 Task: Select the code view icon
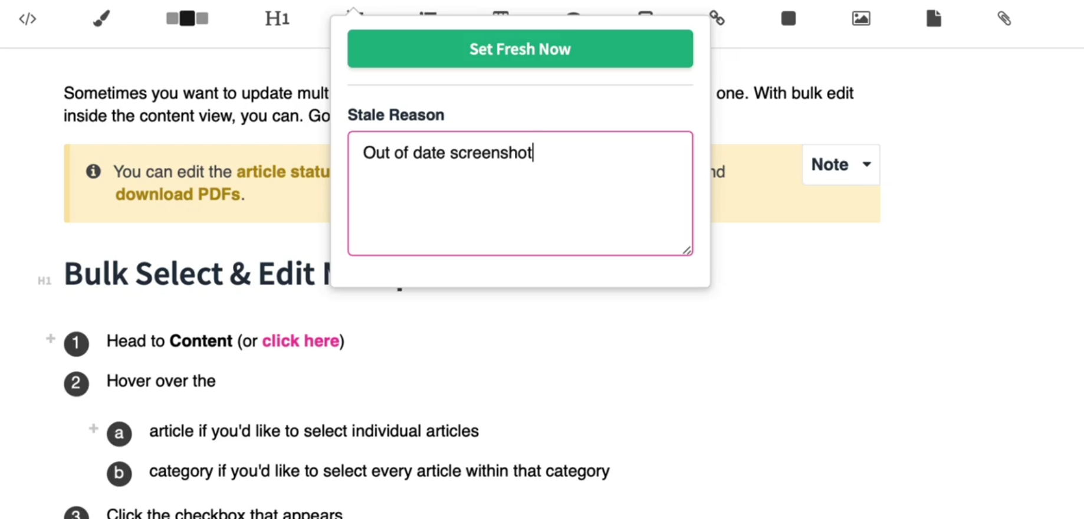(27, 19)
